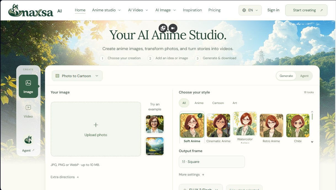Click the "18 looks" count text
This screenshot has width=336, height=190.
click(x=309, y=92)
